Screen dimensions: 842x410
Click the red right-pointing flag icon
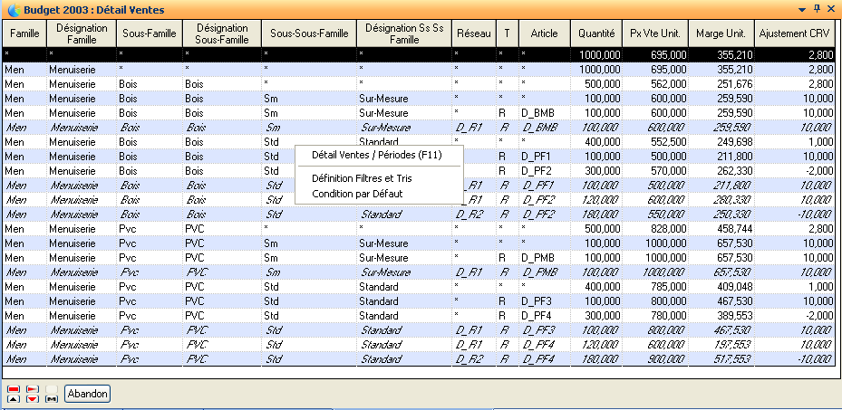pos(33,388)
